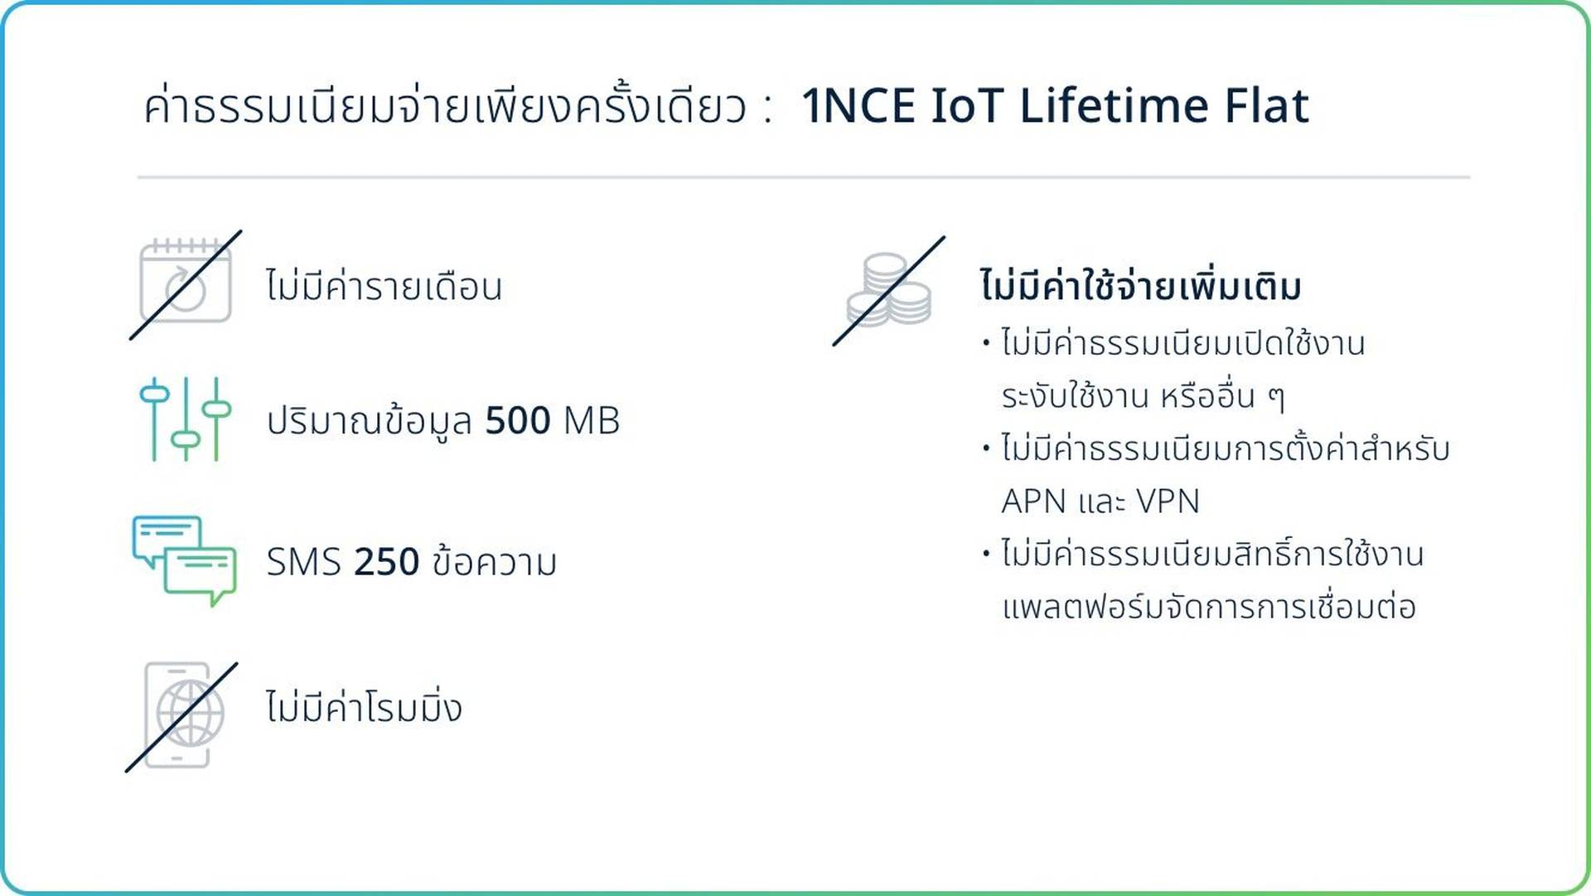Click the ระงับใช้งาน หรืออื่น ๆ line
Screen dimensions: 1591x896
(1143, 396)
